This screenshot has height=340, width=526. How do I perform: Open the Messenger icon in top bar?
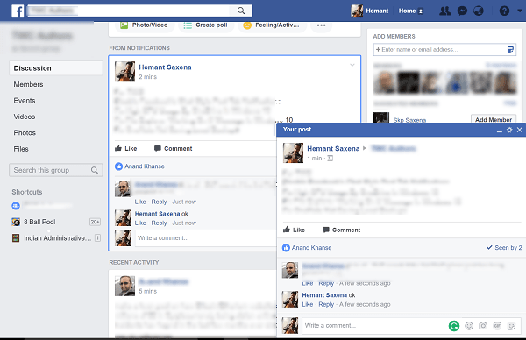pos(462,11)
